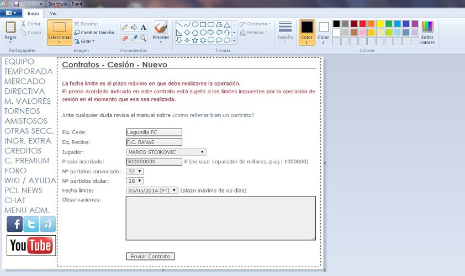Select Color 1 foreground box

click(307, 33)
